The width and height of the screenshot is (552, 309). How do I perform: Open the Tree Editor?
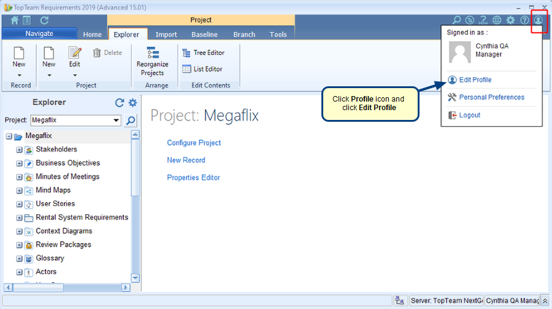tap(203, 53)
